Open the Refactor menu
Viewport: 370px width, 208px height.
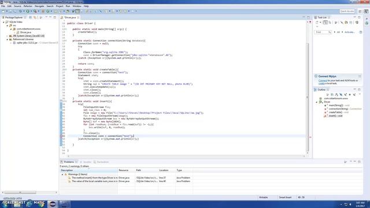[28, 6]
